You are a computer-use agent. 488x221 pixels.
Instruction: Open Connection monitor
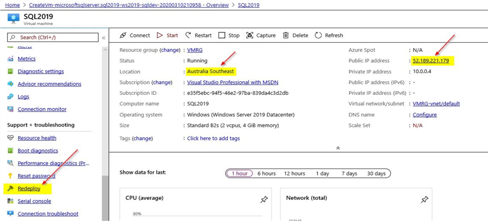click(42, 109)
